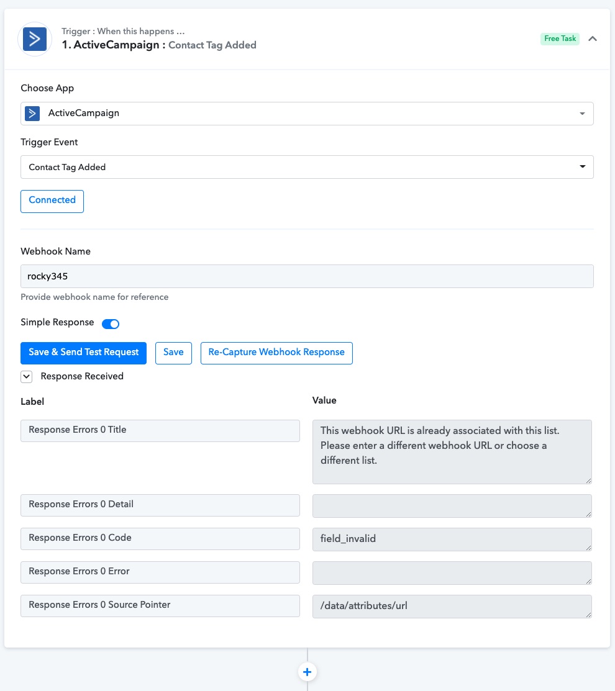Click the Response Errors 0 Detail label field

coord(160,505)
